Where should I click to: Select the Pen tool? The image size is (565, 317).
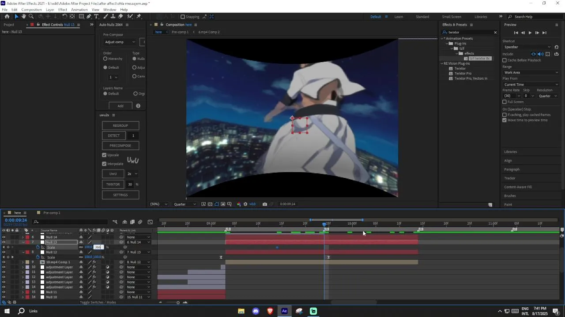tap(89, 16)
